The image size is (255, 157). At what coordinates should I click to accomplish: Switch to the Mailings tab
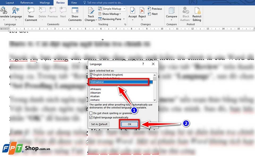[45, 3]
